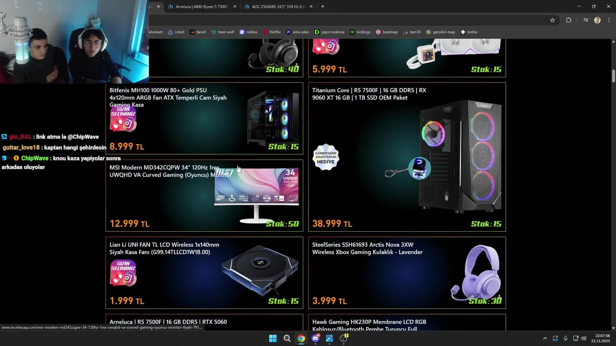Bookmark this page with the star icon
Viewport: 616px width, 346px height.
[x=552, y=20]
